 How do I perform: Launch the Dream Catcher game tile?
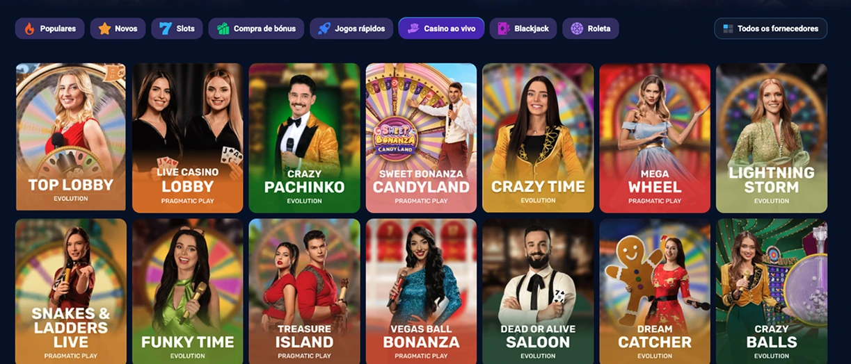[x=655, y=292]
